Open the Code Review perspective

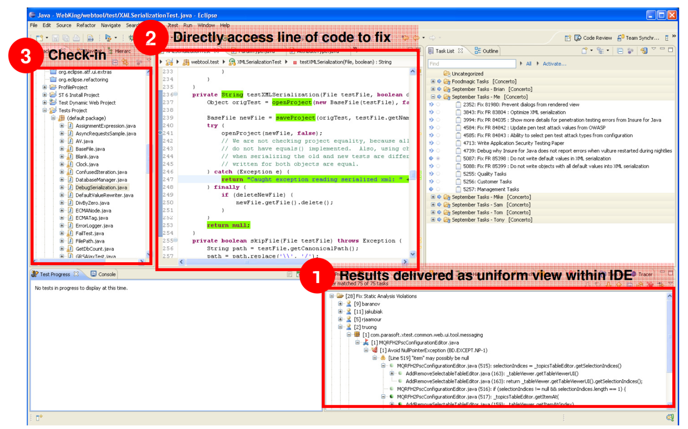pos(593,38)
